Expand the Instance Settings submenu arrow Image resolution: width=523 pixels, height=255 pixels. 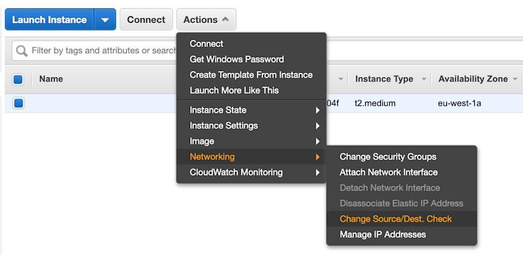coord(318,126)
